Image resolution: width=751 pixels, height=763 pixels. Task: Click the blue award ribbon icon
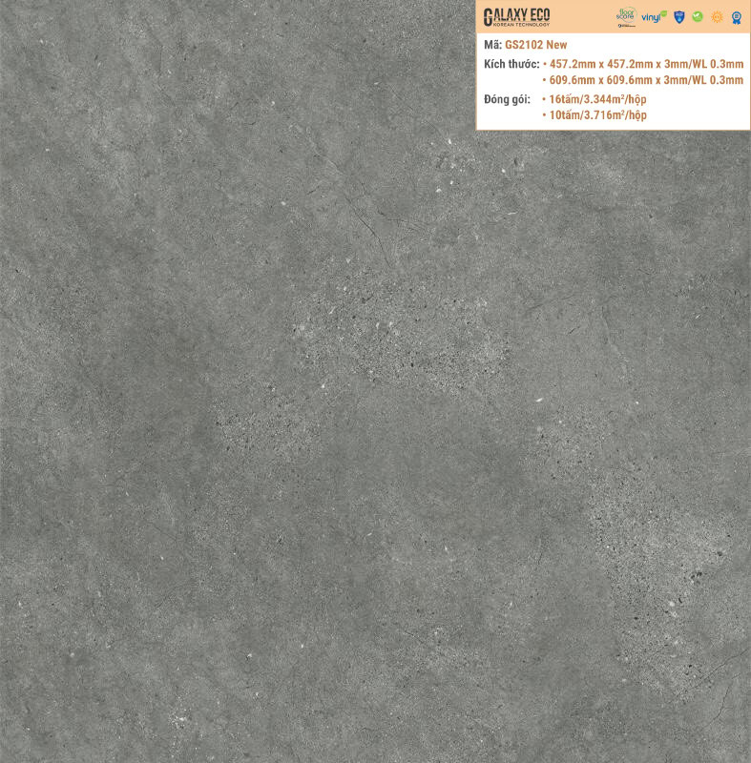click(x=736, y=17)
